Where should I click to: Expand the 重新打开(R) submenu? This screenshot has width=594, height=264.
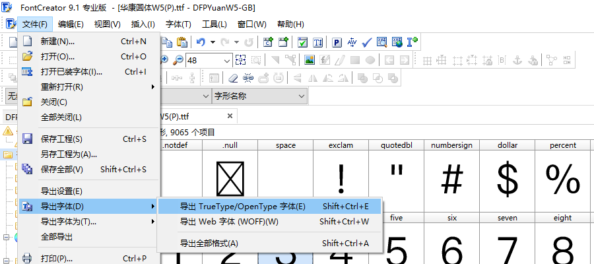(89, 86)
